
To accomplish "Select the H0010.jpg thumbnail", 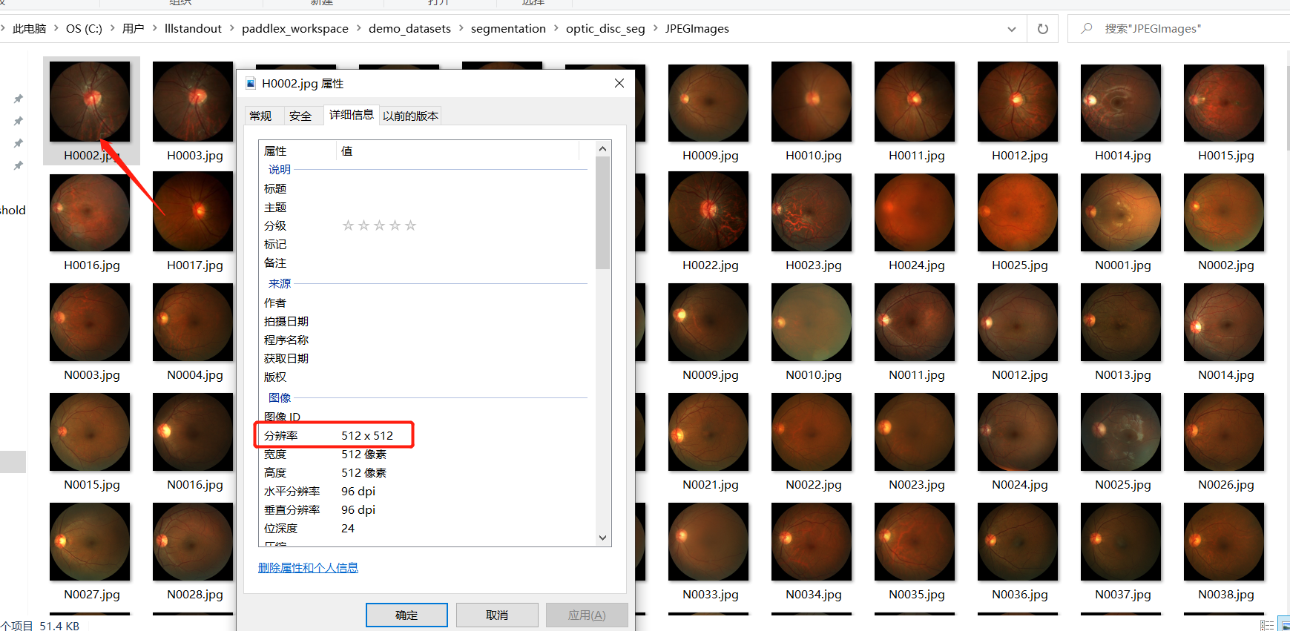I will (812, 102).
